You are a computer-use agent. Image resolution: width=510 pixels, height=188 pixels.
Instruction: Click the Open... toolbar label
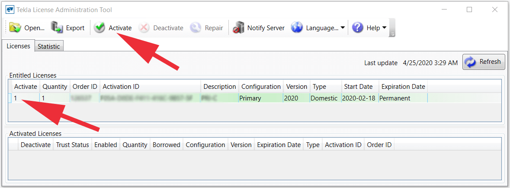coord(35,28)
